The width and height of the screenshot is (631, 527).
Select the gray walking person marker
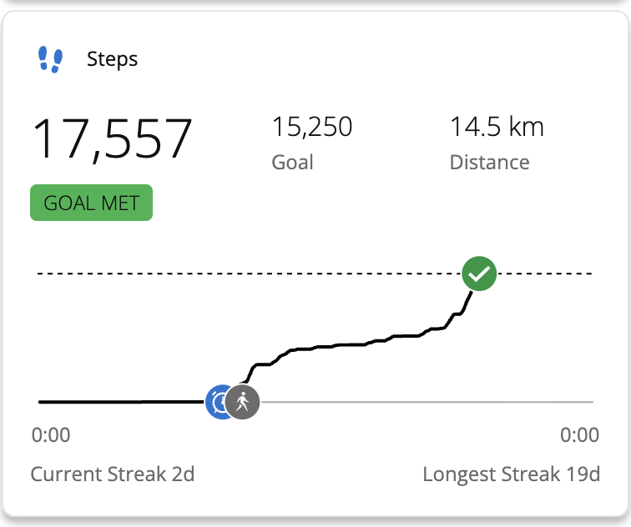243,402
